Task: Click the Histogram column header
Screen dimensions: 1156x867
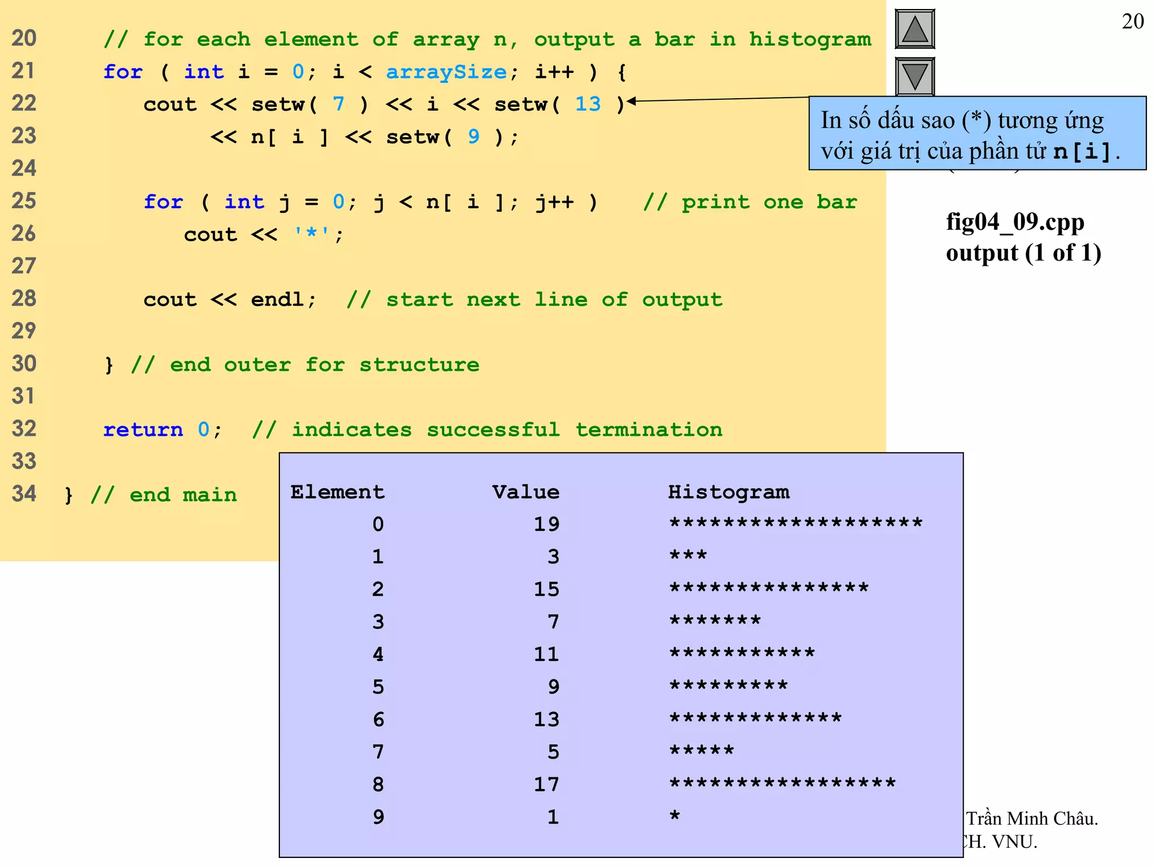Action: [x=729, y=493]
